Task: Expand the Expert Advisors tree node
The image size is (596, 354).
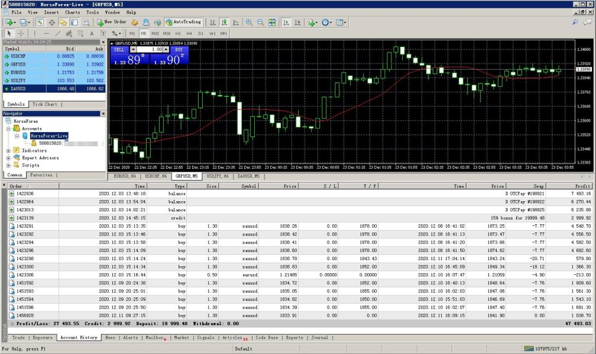Action: tap(8, 158)
